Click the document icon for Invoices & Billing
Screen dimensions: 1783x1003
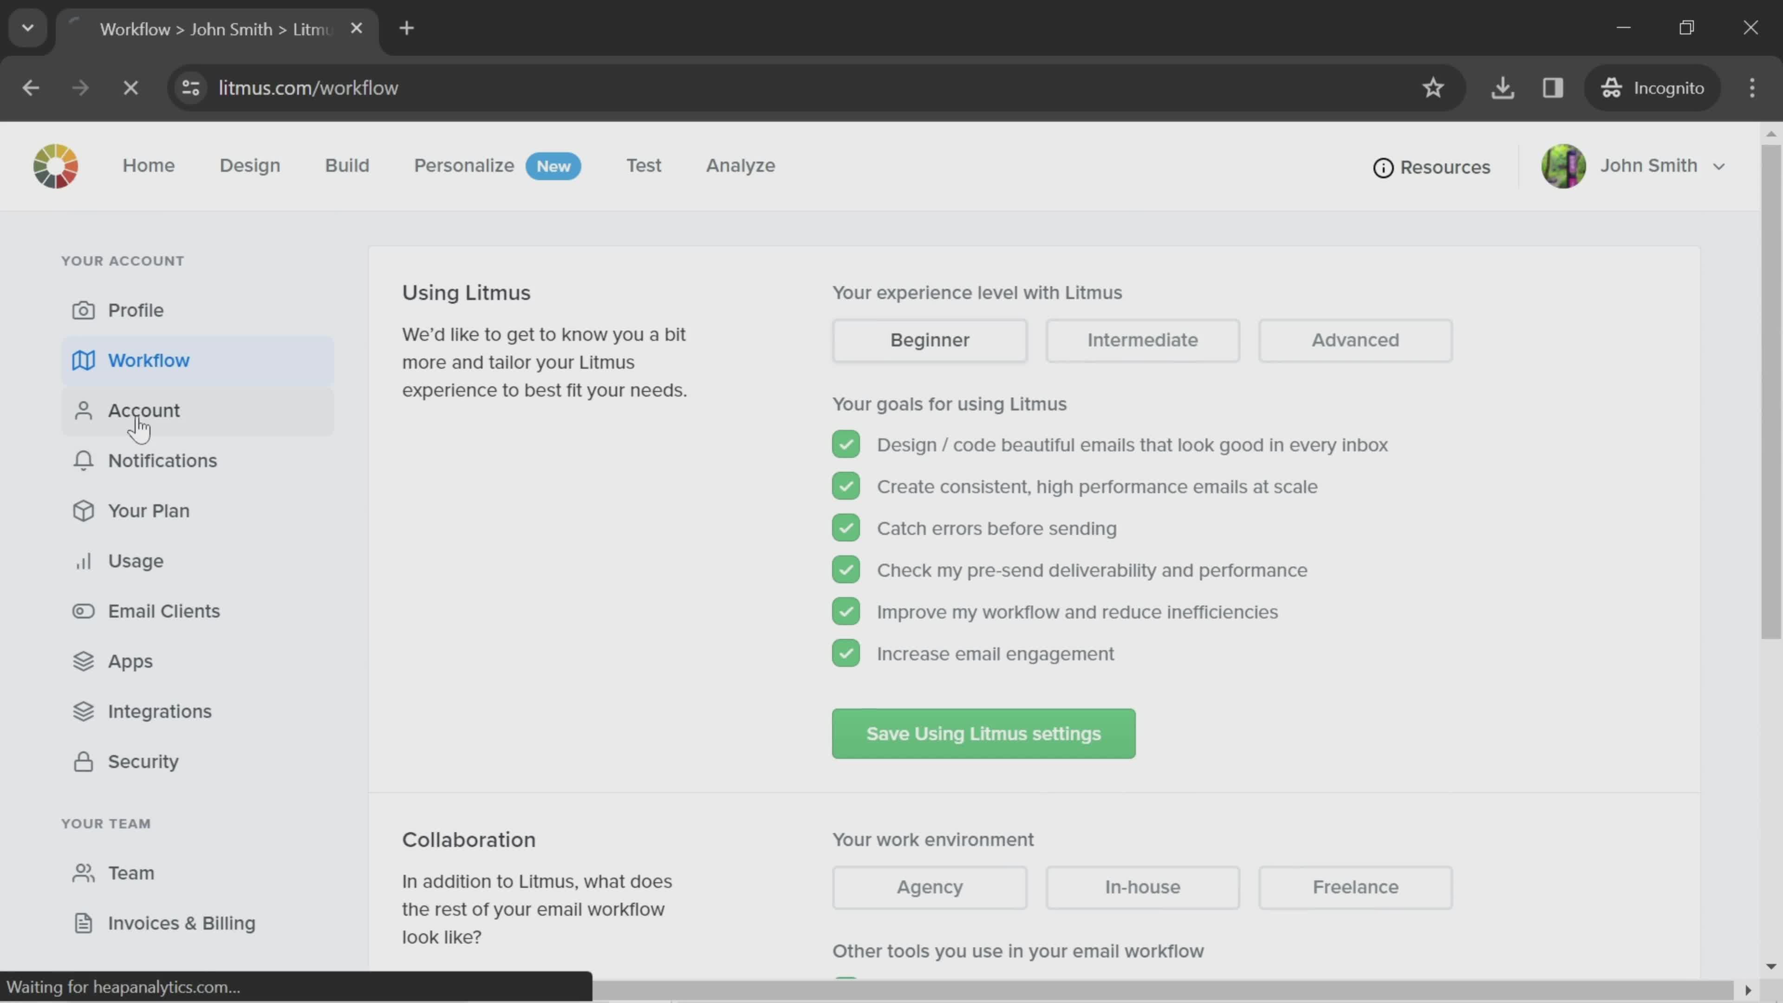83,923
